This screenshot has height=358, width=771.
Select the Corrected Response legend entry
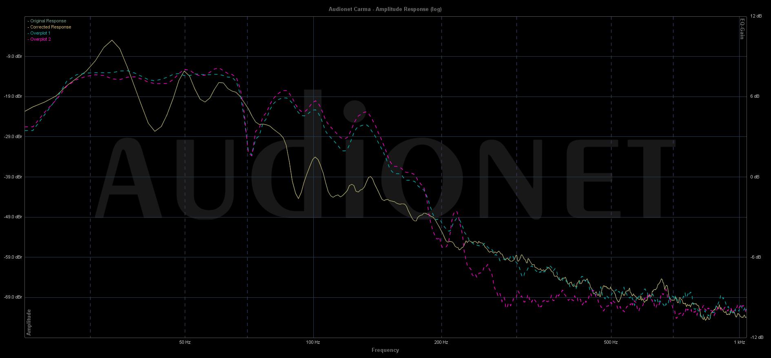tap(50, 27)
